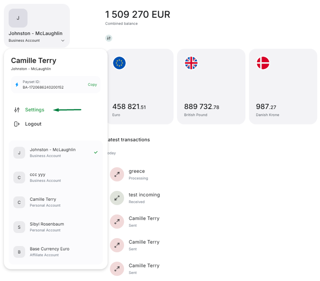
Task: Open last Camille Terry Sent transaction
Action: (x=144, y=268)
